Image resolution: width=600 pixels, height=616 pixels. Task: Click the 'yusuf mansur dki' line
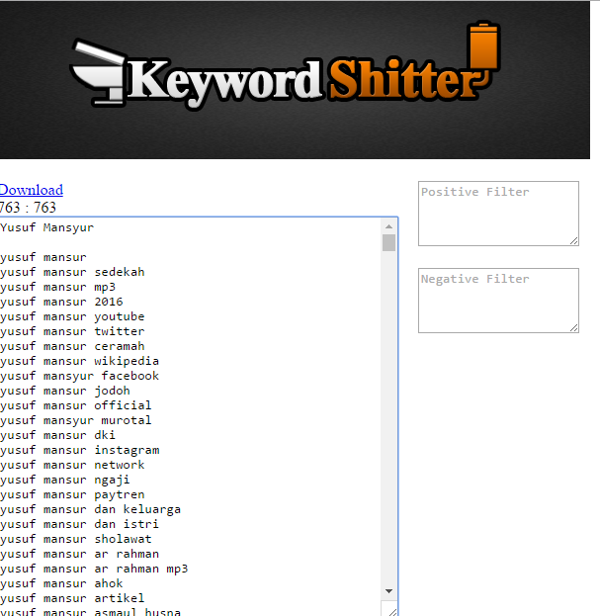point(57,436)
